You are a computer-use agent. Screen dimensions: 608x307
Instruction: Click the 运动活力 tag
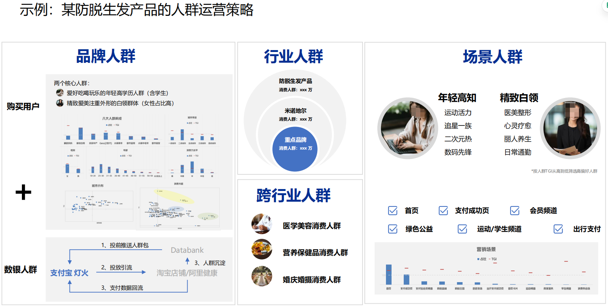click(458, 113)
